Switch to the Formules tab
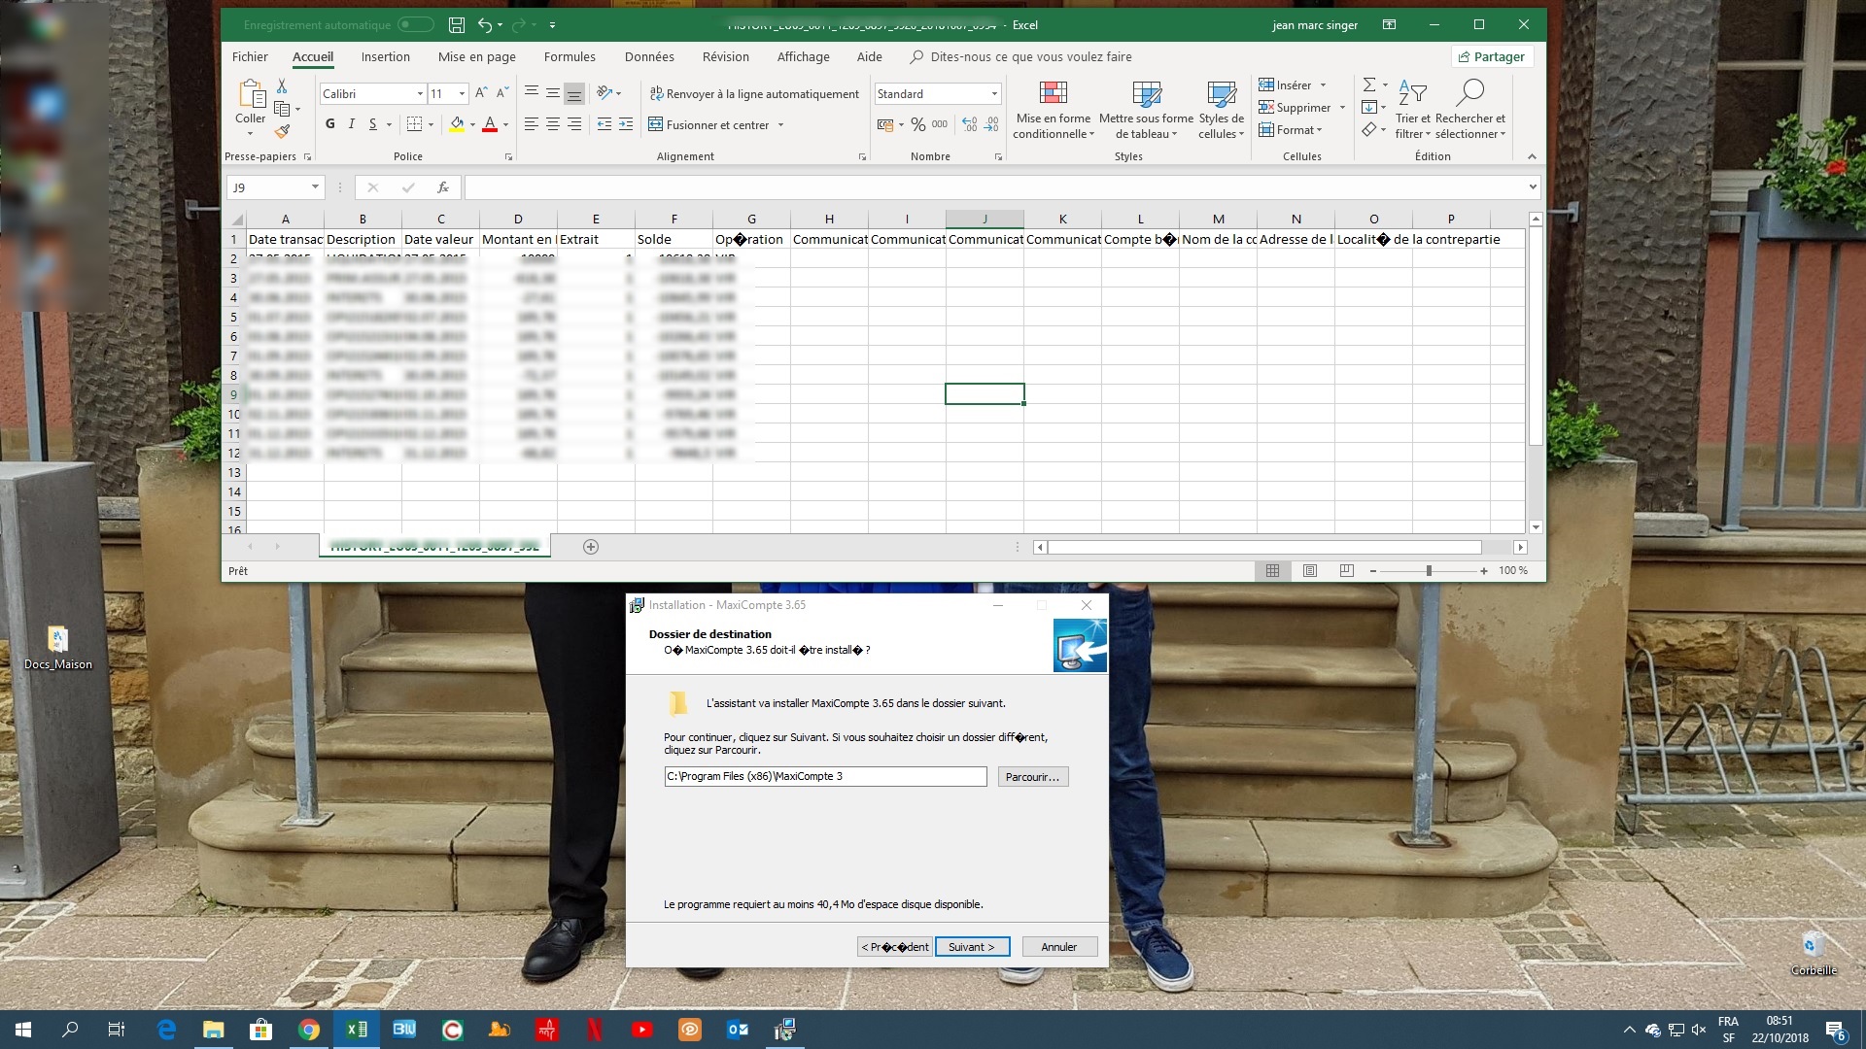Screen dimensions: 1866x1049 point(570,57)
